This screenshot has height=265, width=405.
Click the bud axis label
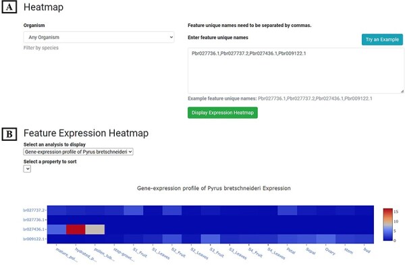pyautogui.click(x=367, y=250)
